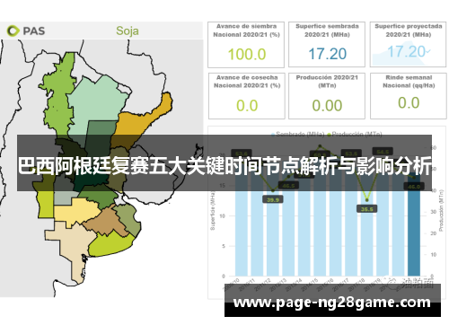Select the Soja crop title
This screenshot has height=325, width=449.
click(128, 31)
